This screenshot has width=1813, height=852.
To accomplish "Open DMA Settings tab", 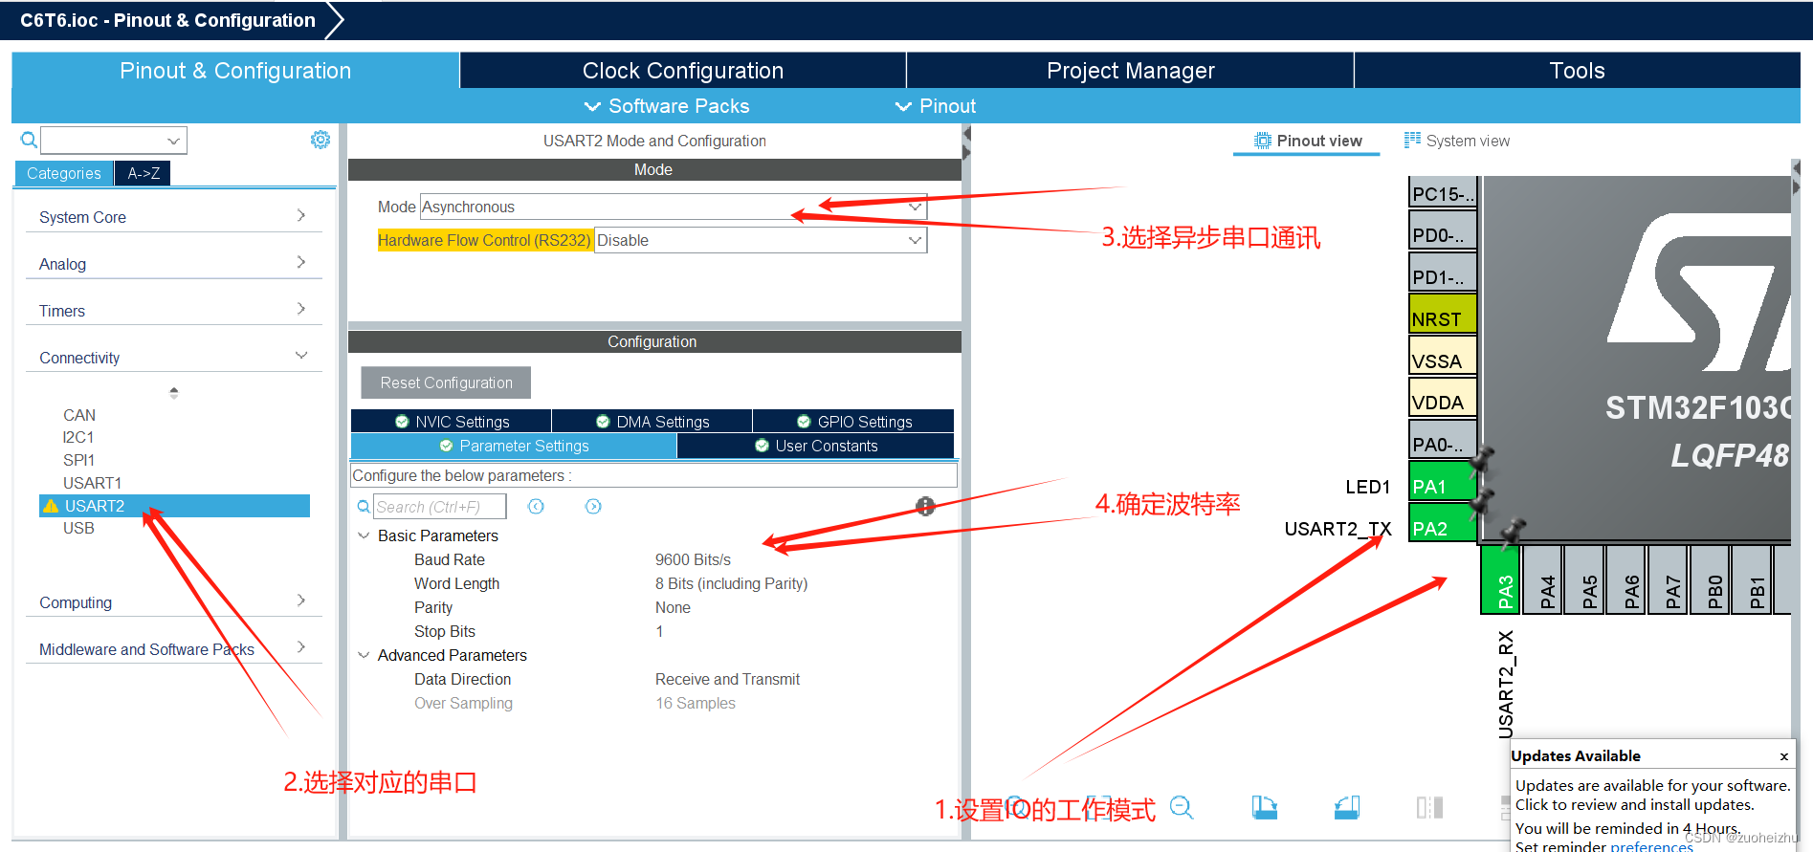I will [x=652, y=422].
